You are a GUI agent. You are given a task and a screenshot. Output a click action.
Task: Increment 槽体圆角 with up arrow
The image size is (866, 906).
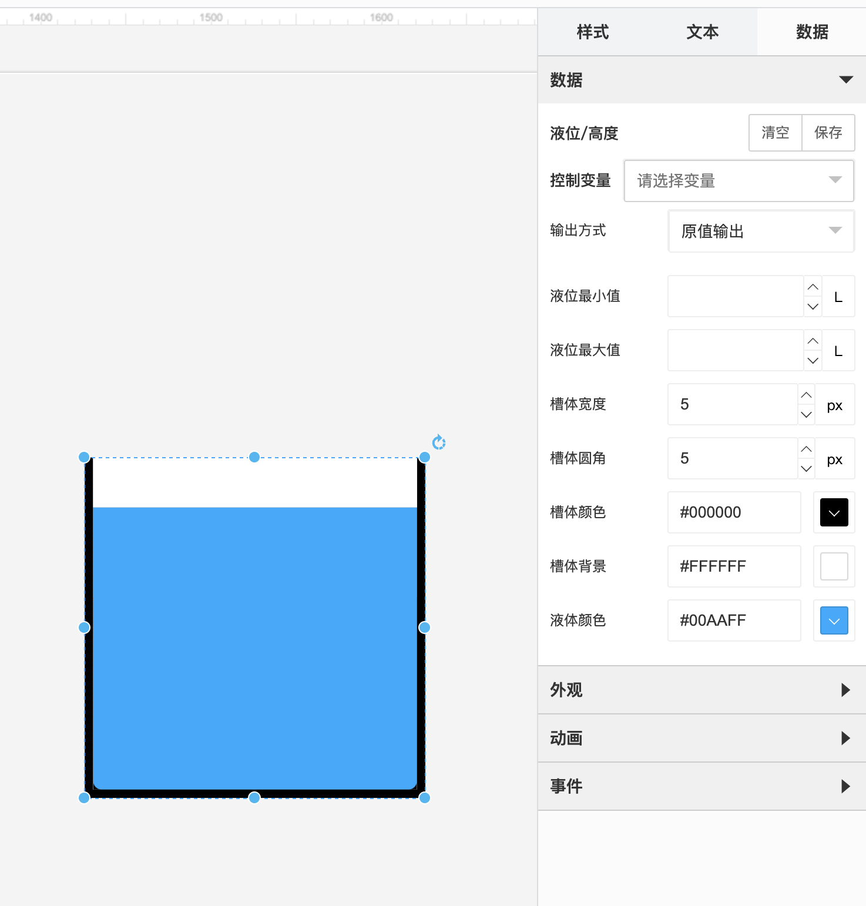[x=807, y=449]
